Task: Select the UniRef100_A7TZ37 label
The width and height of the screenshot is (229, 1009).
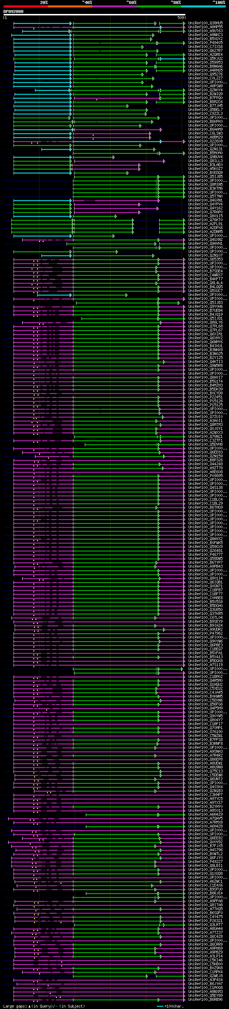Action: pyautogui.click(x=205, y=932)
